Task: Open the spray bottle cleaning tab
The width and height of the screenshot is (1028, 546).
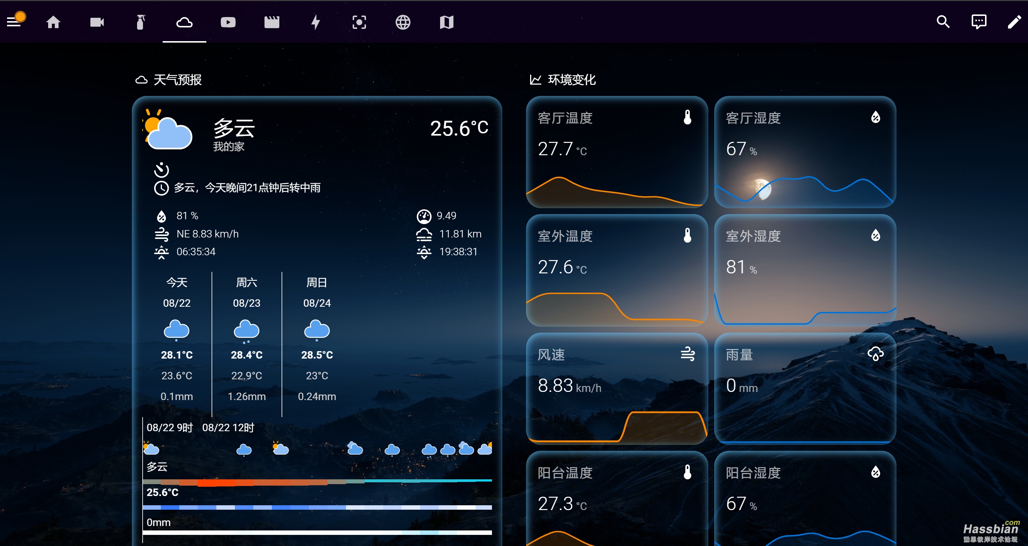Action: coord(140,22)
